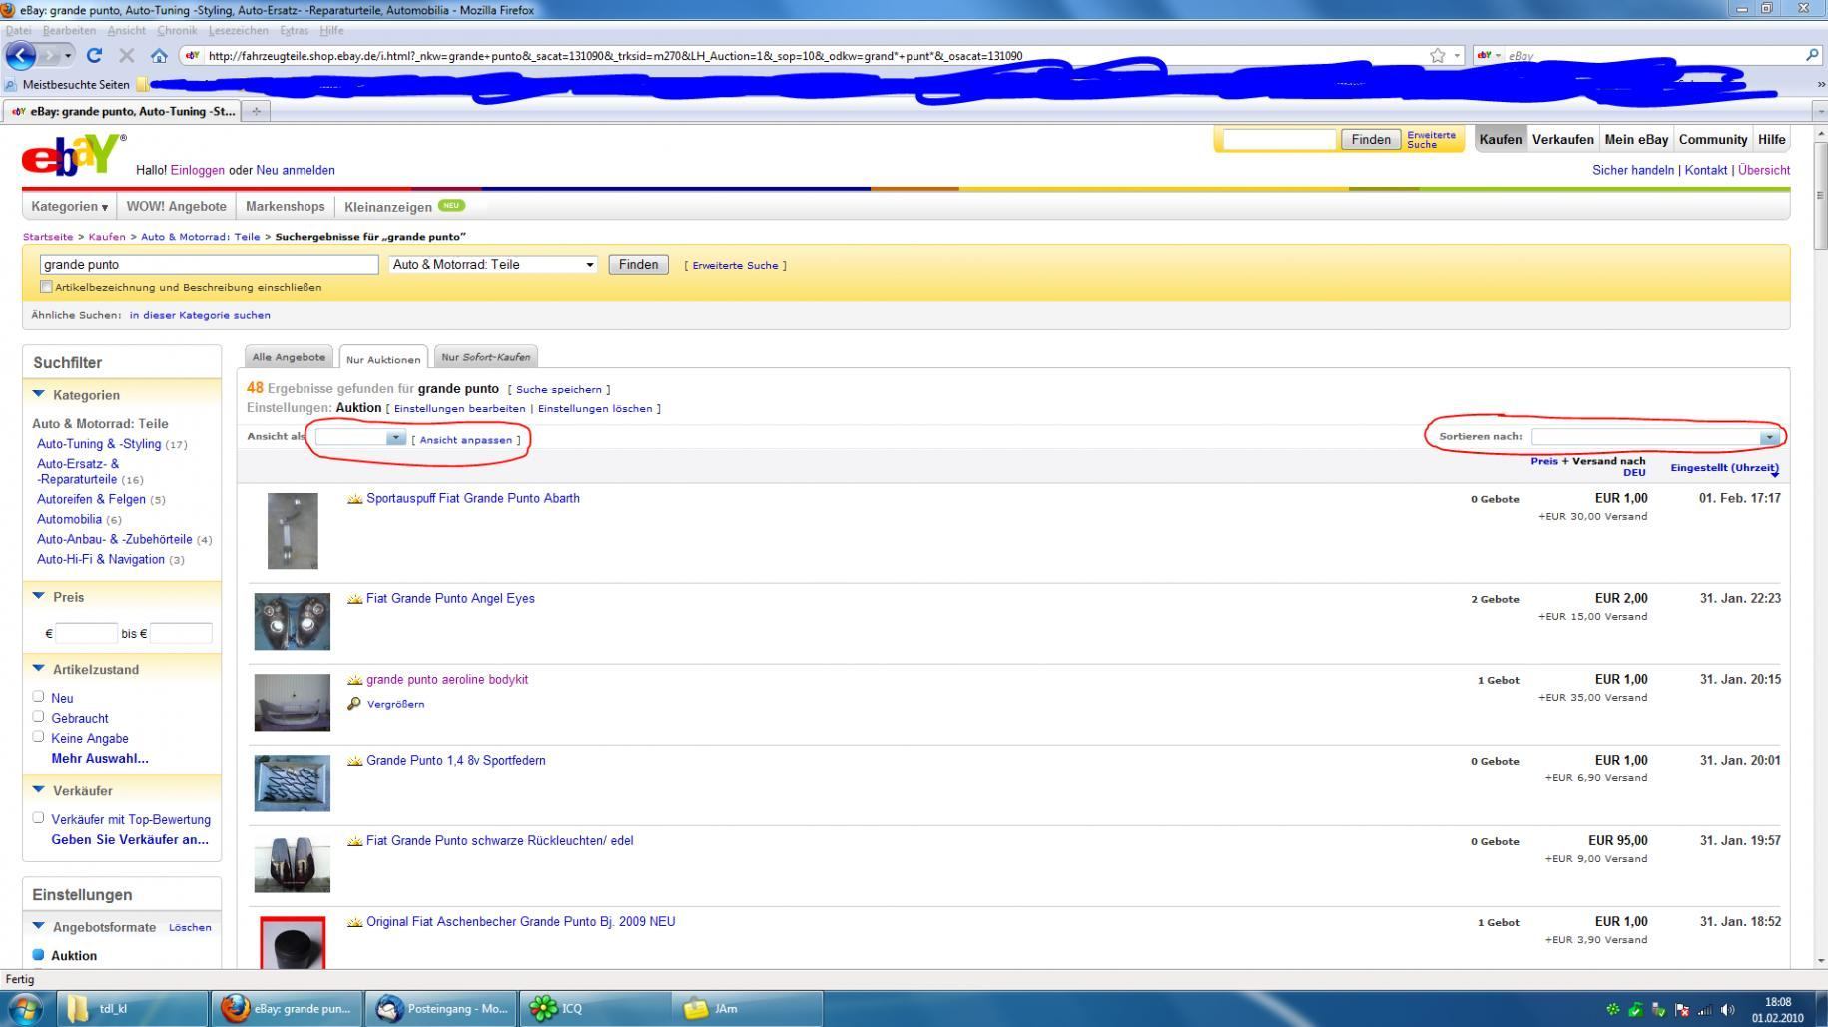The image size is (1828, 1027).
Task: Click Finden button next to category dropdown
Action: coord(638,264)
